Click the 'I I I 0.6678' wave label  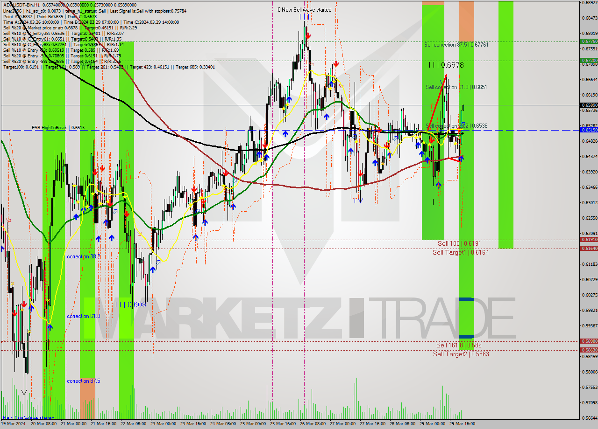point(446,65)
